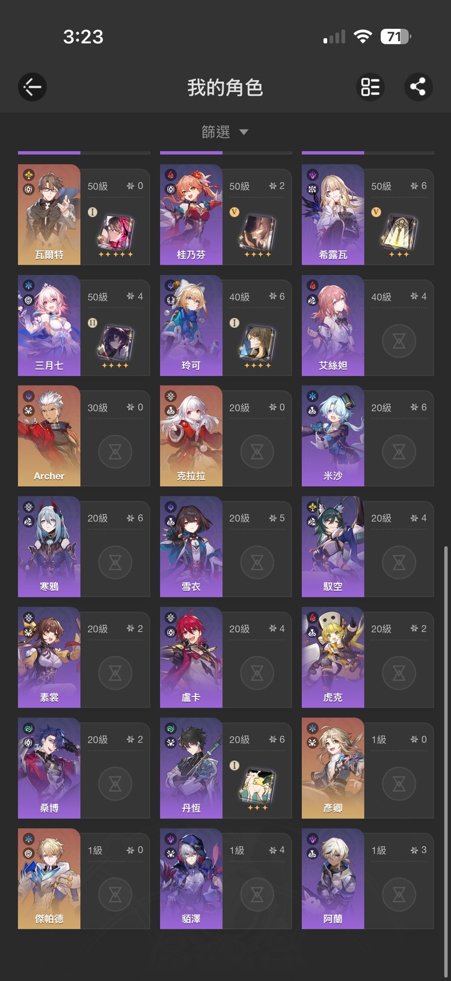The height and width of the screenshot is (981, 451).
Task: Open 三月七 character card
Action: [84, 325]
